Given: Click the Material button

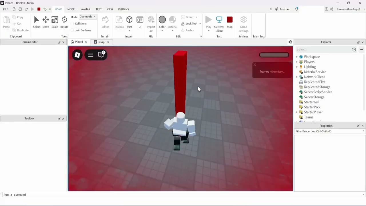Looking at the screenshot, I should click(x=172, y=22).
